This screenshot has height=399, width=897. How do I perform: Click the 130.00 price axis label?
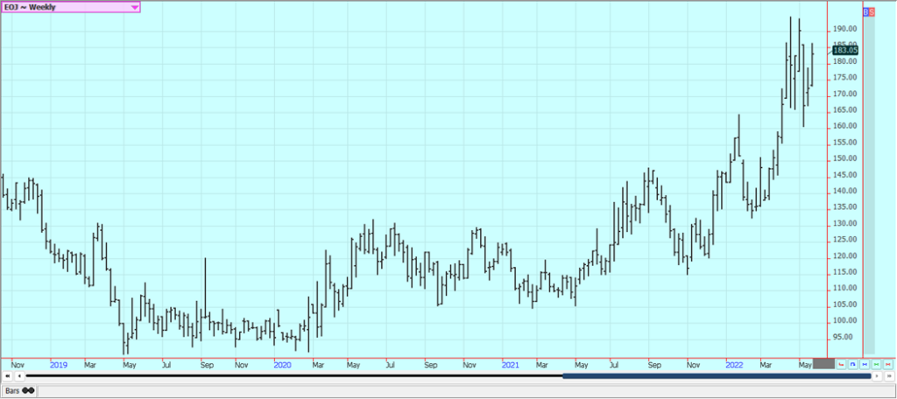844,223
